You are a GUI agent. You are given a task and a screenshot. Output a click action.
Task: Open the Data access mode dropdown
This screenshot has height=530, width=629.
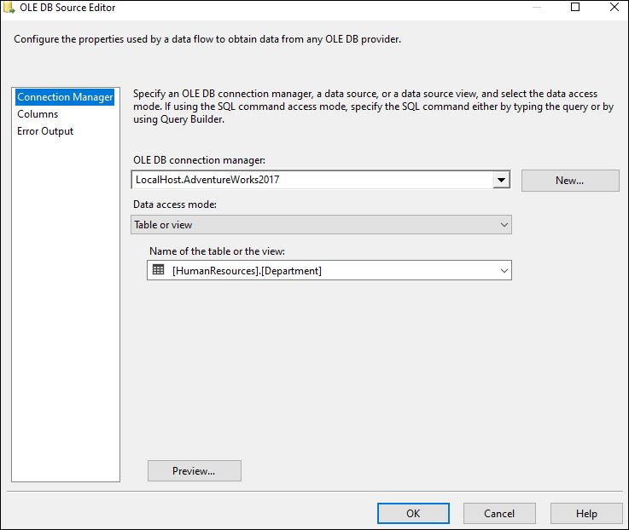pos(321,225)
